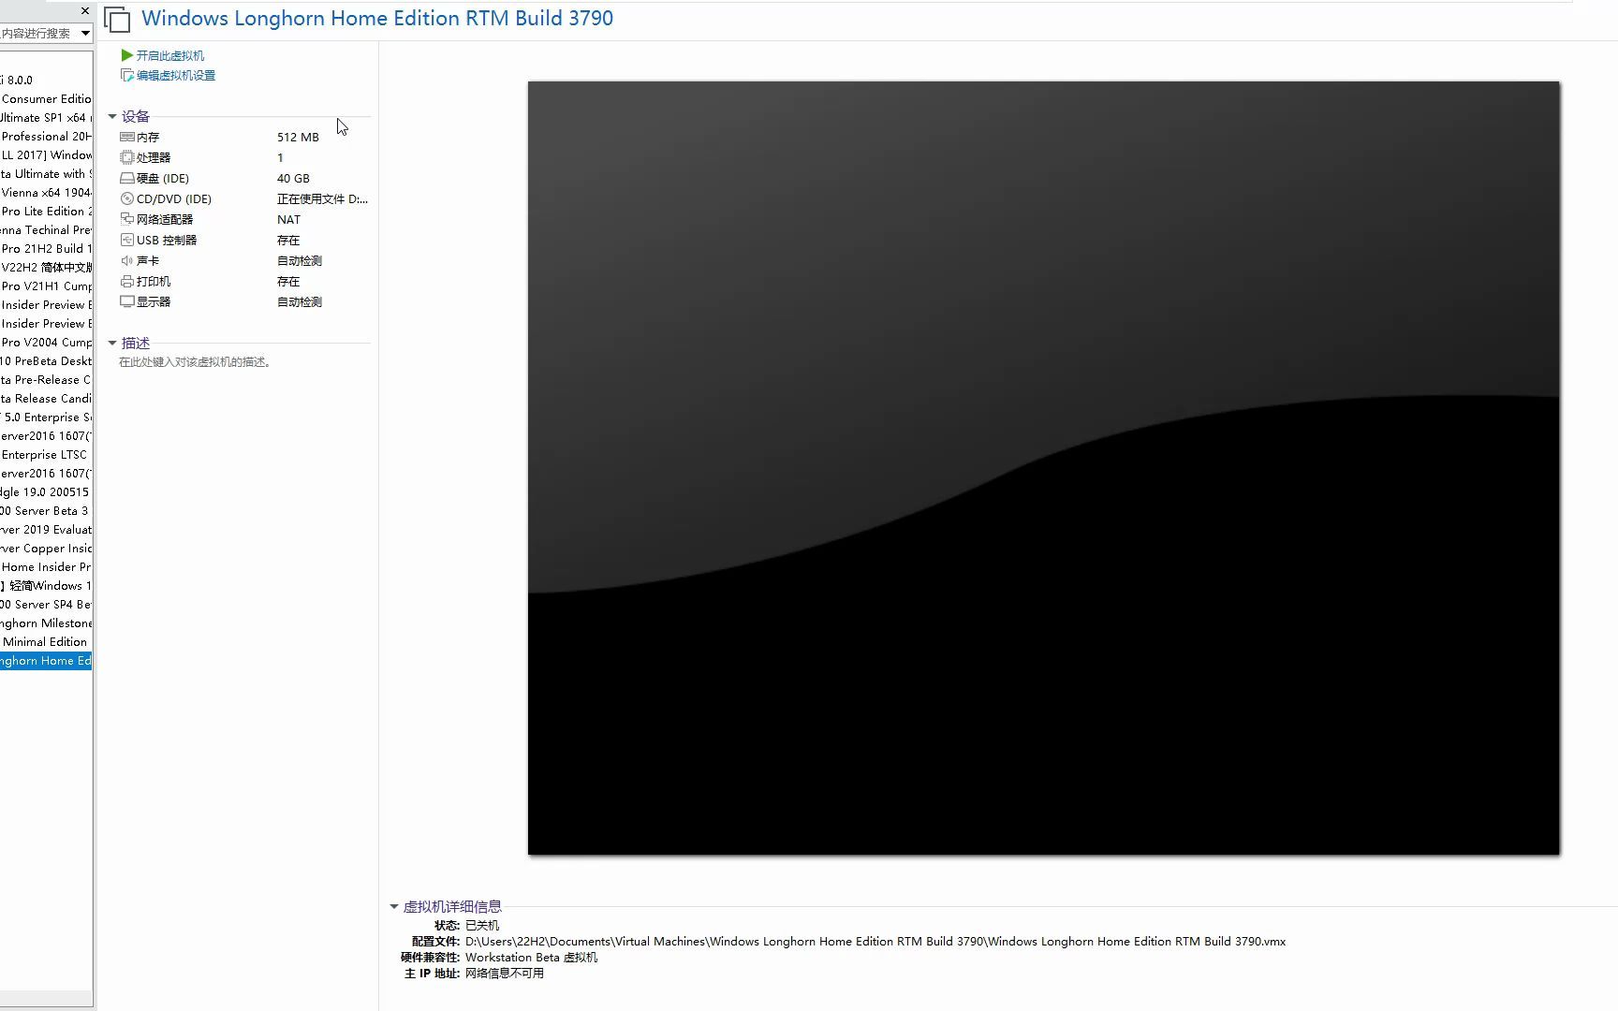
Task: Select the 10 PreBeta Desktop library item
Action: point(46,361)
